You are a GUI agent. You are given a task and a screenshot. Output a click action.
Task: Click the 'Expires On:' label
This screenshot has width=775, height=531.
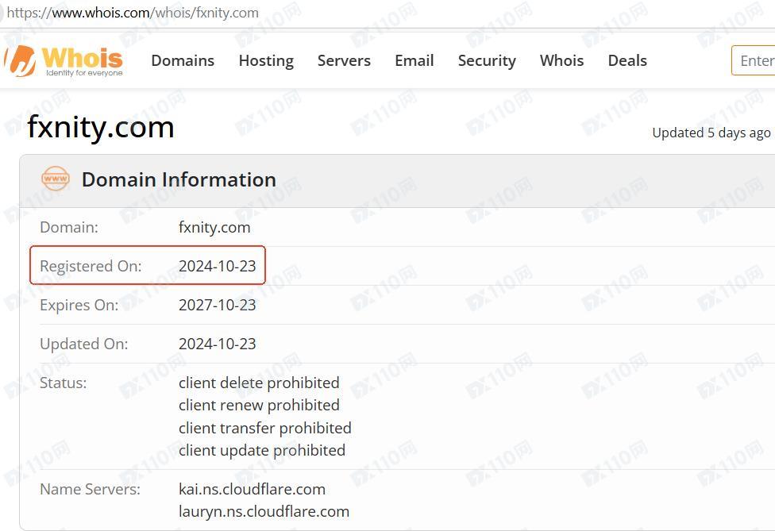[x=79, y=305]
